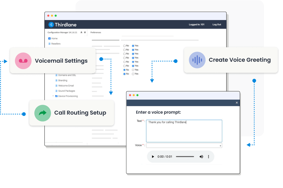Click the pink voicemail icon
This screenshot has height=188, width=283.
(23, 61)
